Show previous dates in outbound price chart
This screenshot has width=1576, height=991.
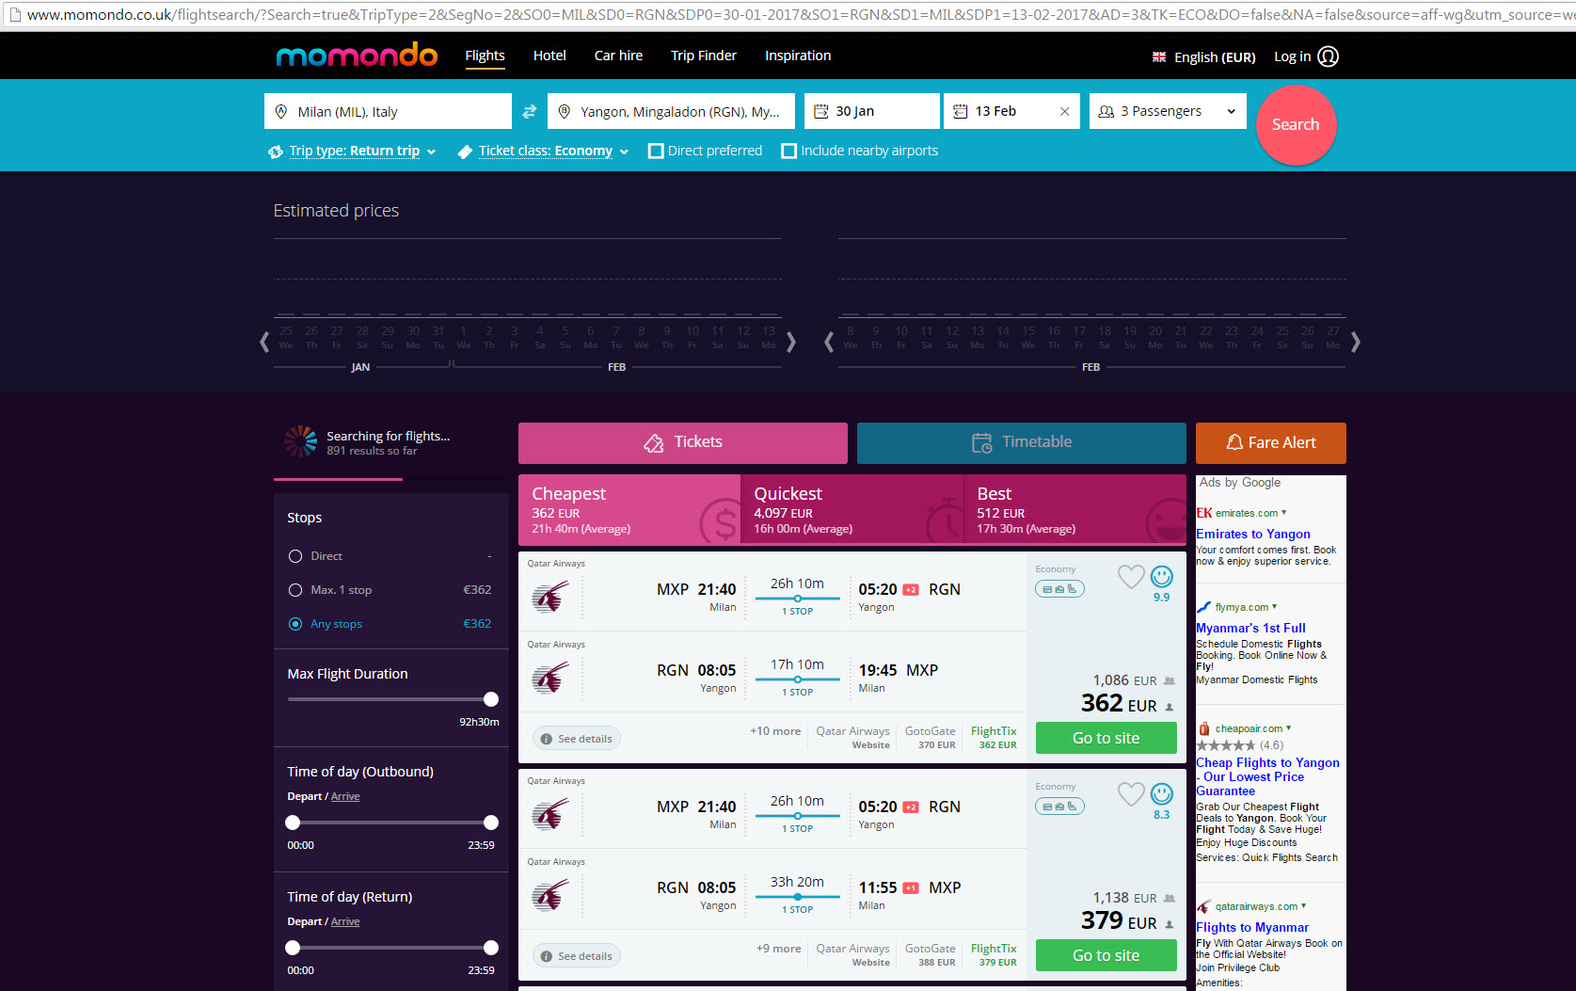[264, 342]
